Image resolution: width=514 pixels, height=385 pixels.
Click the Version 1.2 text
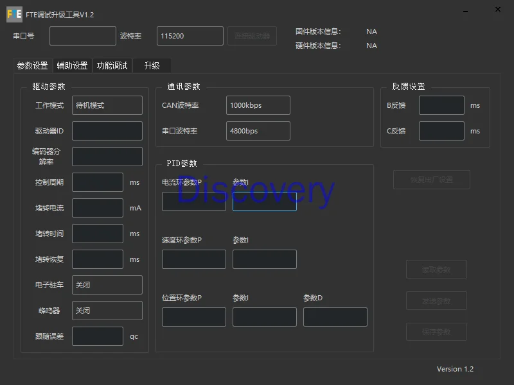point(455,369)
